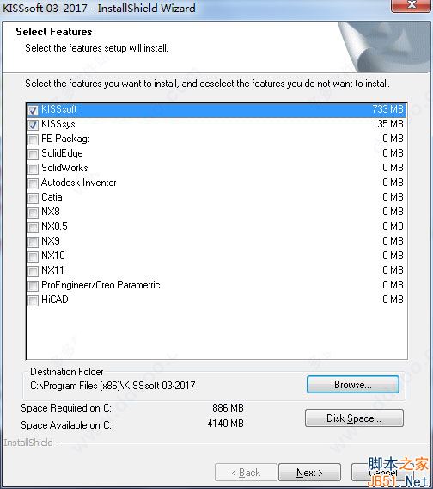Screen dimensions: 433x489
Task: Select the 'KISSsoft' feature label
Action: coord(58,109)
